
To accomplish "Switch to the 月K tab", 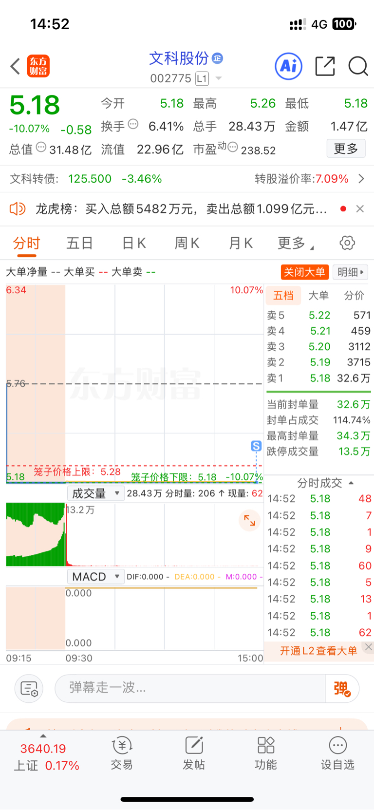I will (241, 243).
